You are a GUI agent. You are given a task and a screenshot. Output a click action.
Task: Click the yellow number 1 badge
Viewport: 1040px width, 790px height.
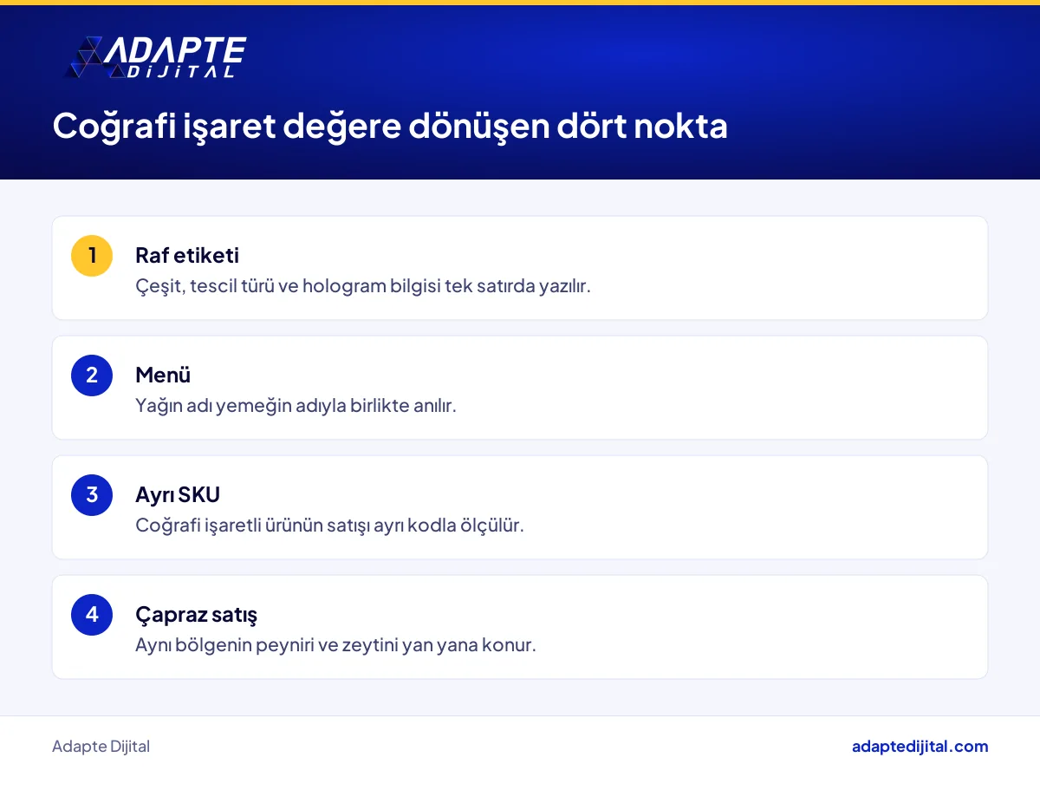tap(92, 256)
